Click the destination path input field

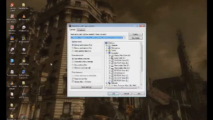pos(97,38)
